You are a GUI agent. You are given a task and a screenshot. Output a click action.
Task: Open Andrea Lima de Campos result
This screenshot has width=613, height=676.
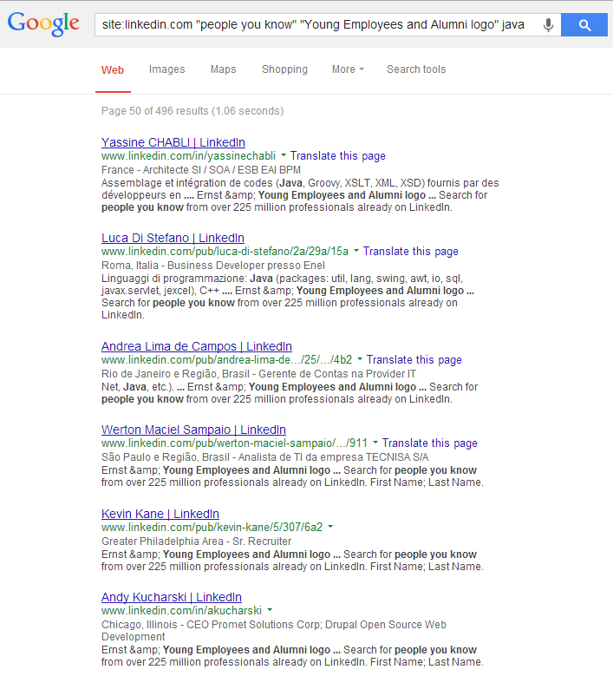coord(197,346)
